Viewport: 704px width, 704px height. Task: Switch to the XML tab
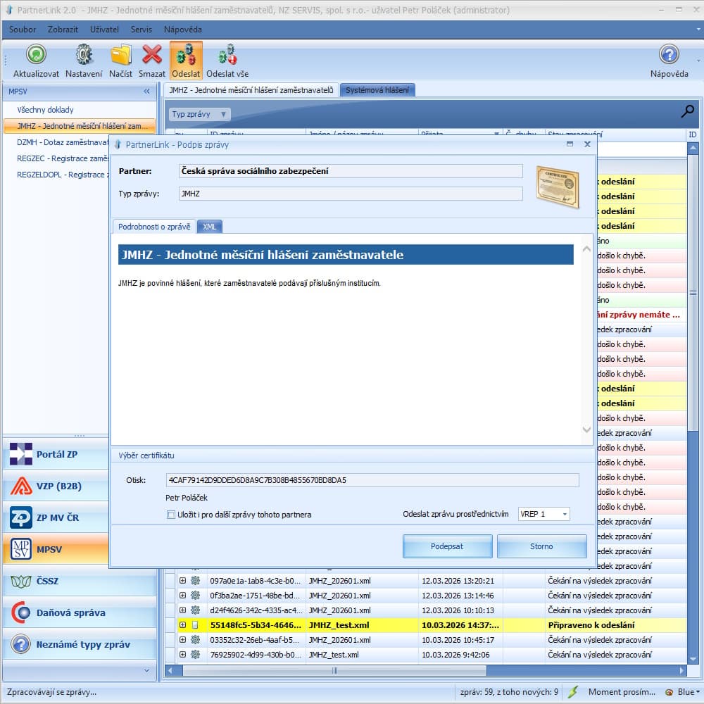(x=209, y=227)
